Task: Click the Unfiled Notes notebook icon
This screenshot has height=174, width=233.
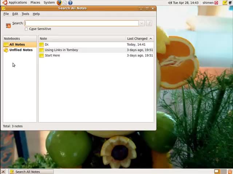Action: point(6,50)
